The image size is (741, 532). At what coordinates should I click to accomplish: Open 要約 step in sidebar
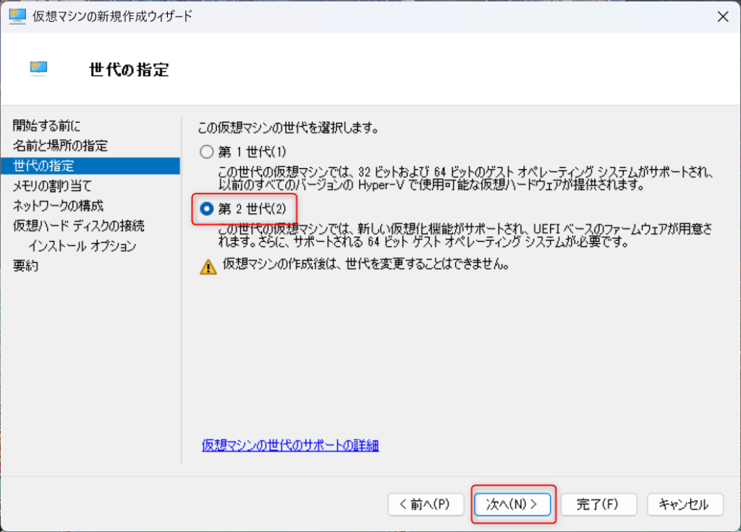[x=25, y=266]
